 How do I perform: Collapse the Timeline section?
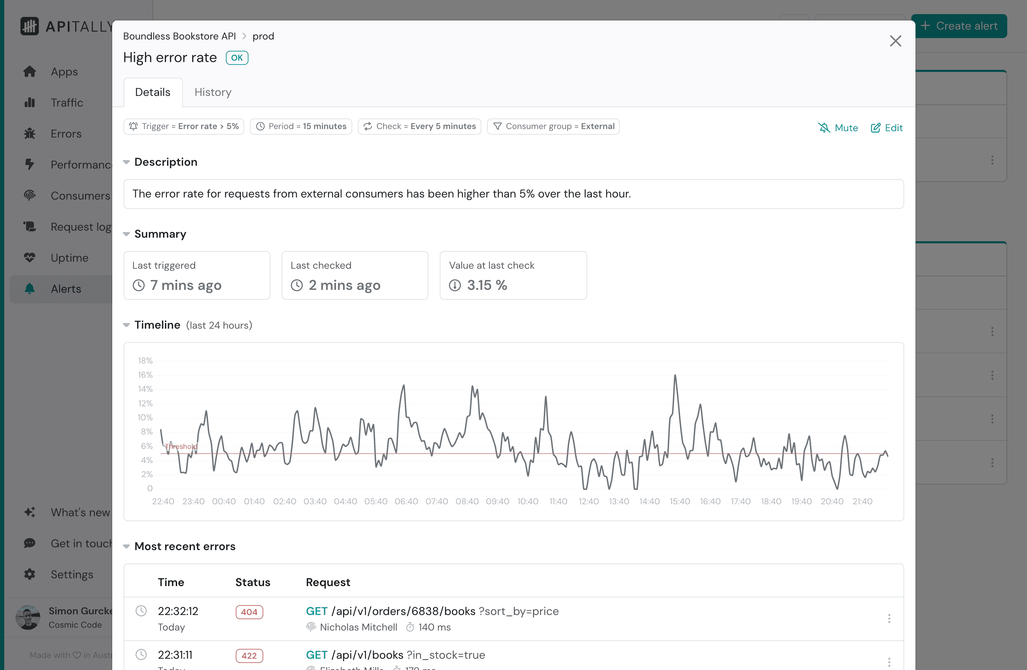tap(126, 325)
